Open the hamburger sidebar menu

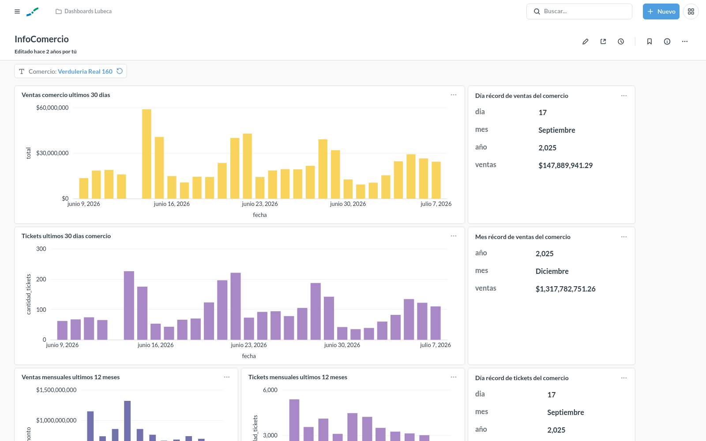coord(17,11)
